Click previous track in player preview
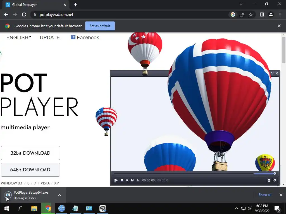Screen dimensions: 286x214 click(x=127, y=180)
